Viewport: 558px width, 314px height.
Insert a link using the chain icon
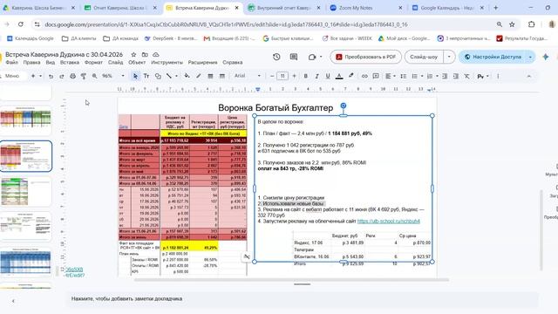click(364, 76)
